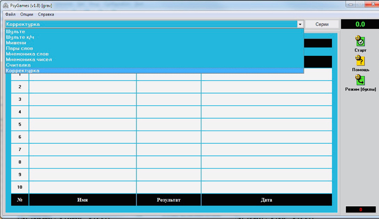Image resolution: width=379 pixels, height=219 pixels.
Task: Select the Пары слов option
Action: point(19,48)
